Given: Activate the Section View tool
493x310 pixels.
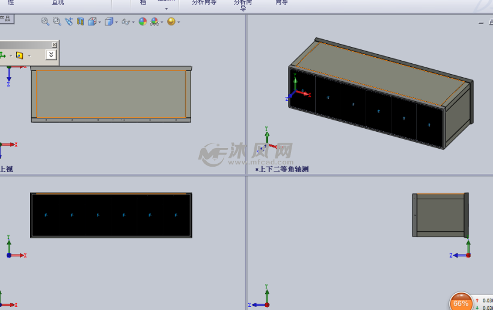Looking at the screenshot, I should [81, 22].
